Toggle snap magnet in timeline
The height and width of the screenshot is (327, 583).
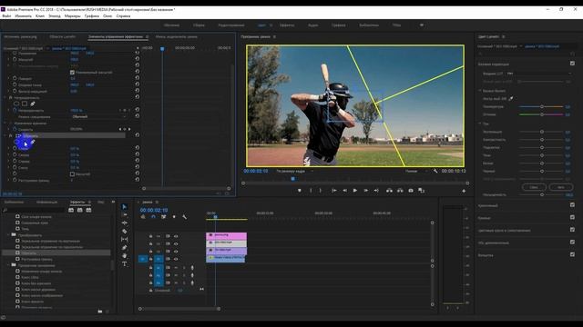[x=153, y=217]
